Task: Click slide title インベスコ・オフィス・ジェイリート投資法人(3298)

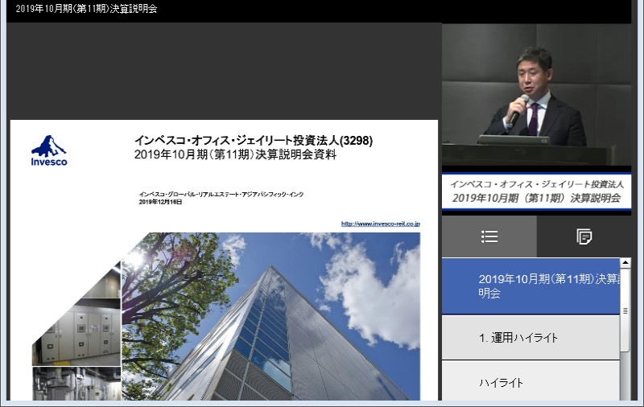Action: 254,140
